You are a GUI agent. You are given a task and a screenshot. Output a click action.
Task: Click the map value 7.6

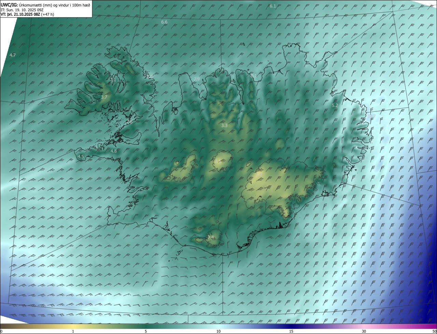tap(129, 122)
